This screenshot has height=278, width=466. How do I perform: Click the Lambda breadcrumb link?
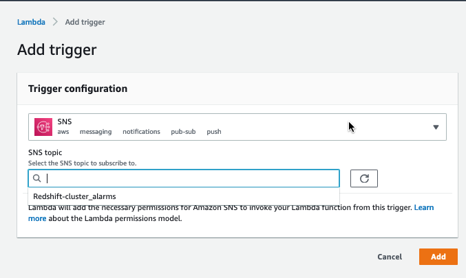click(x=31, y=22)
